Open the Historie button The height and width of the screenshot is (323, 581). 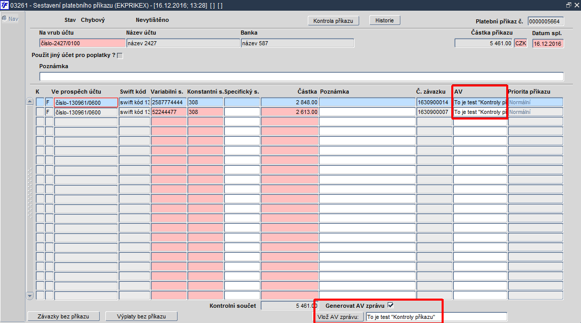click(x=385, y=20)
